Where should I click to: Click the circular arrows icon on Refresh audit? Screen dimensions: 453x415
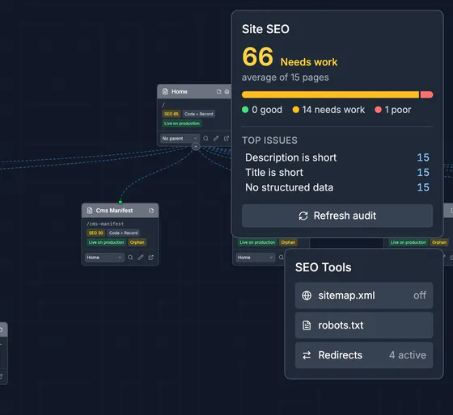coord(303,216)
